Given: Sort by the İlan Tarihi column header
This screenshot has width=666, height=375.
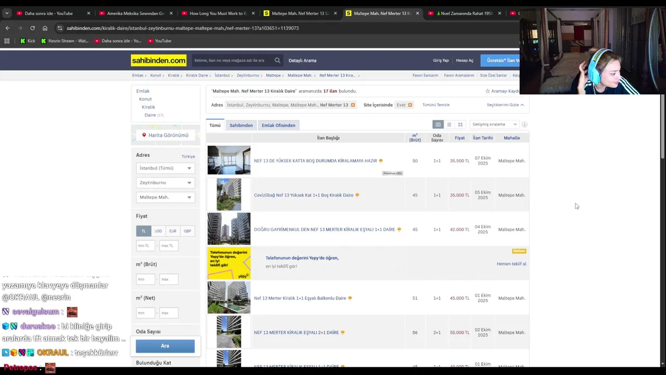Looking at the screenshot, I should point(483,138).
